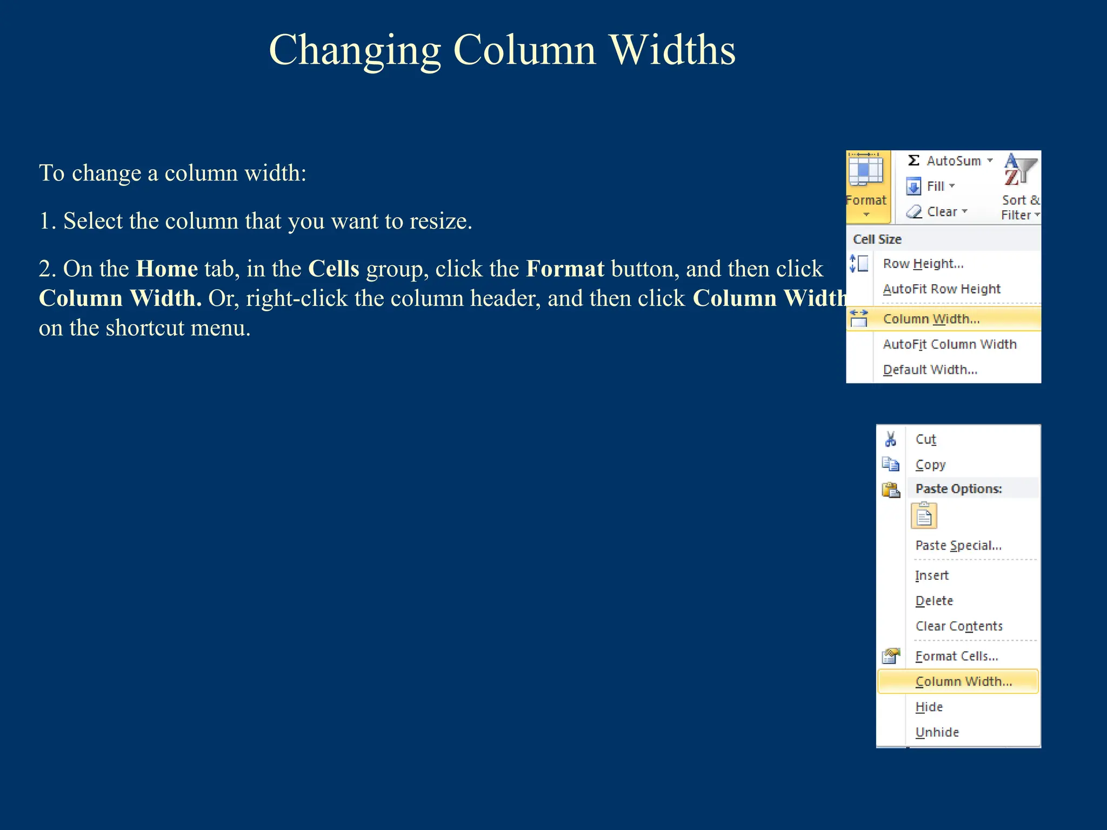Choose Paste Special... in shortcut menu
The width and height of the screenshot is (1107, 830).
(958, 545)
